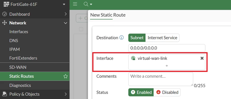Click the 0/255 comment character counter
Viewport: 231px width, 99px height.
click(x=200, y=86)
